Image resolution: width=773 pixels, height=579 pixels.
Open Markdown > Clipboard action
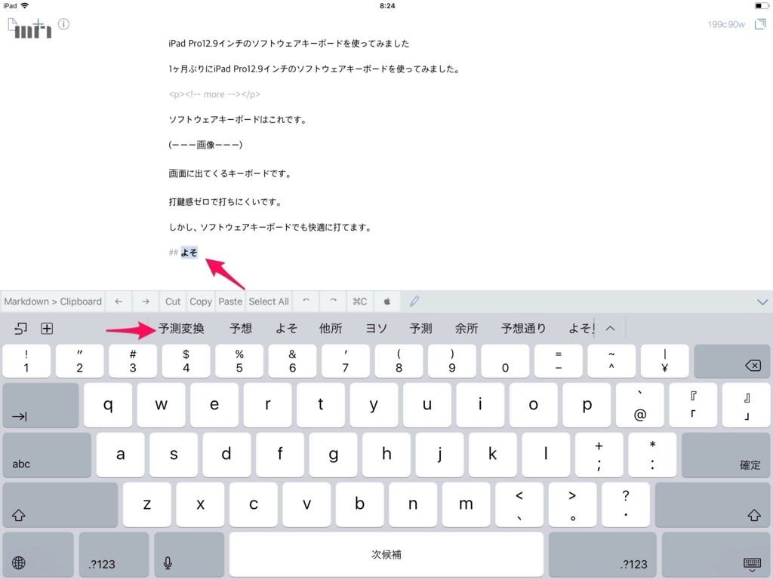tap(53, 302)
